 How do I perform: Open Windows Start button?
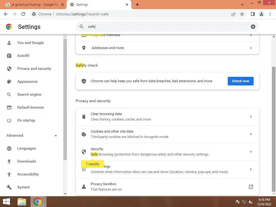coord(6,202)
